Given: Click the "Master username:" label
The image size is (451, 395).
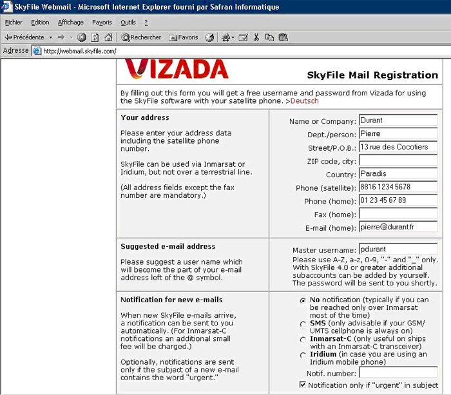Looking at the screenshot, I should click(325, 250).
